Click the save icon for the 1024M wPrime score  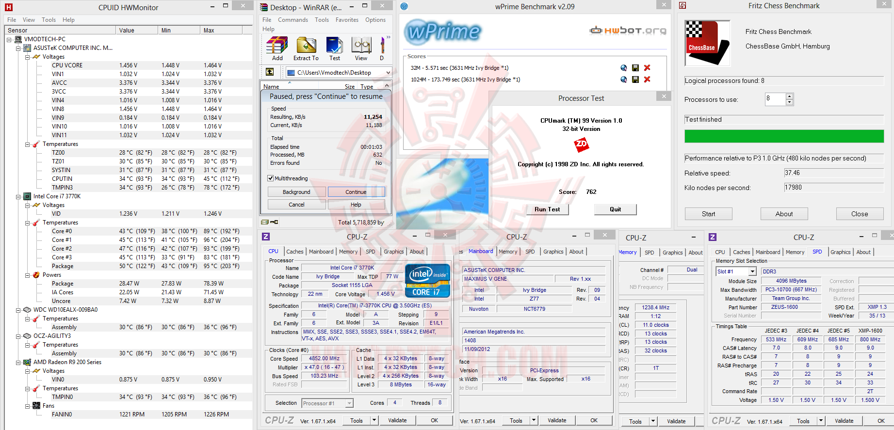[635, 80]
